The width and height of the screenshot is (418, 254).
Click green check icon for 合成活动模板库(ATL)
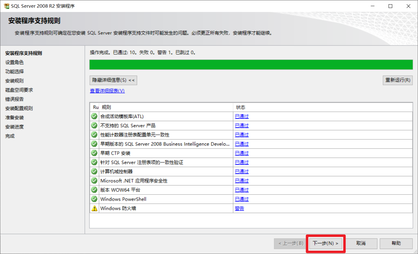pos(94,116)
